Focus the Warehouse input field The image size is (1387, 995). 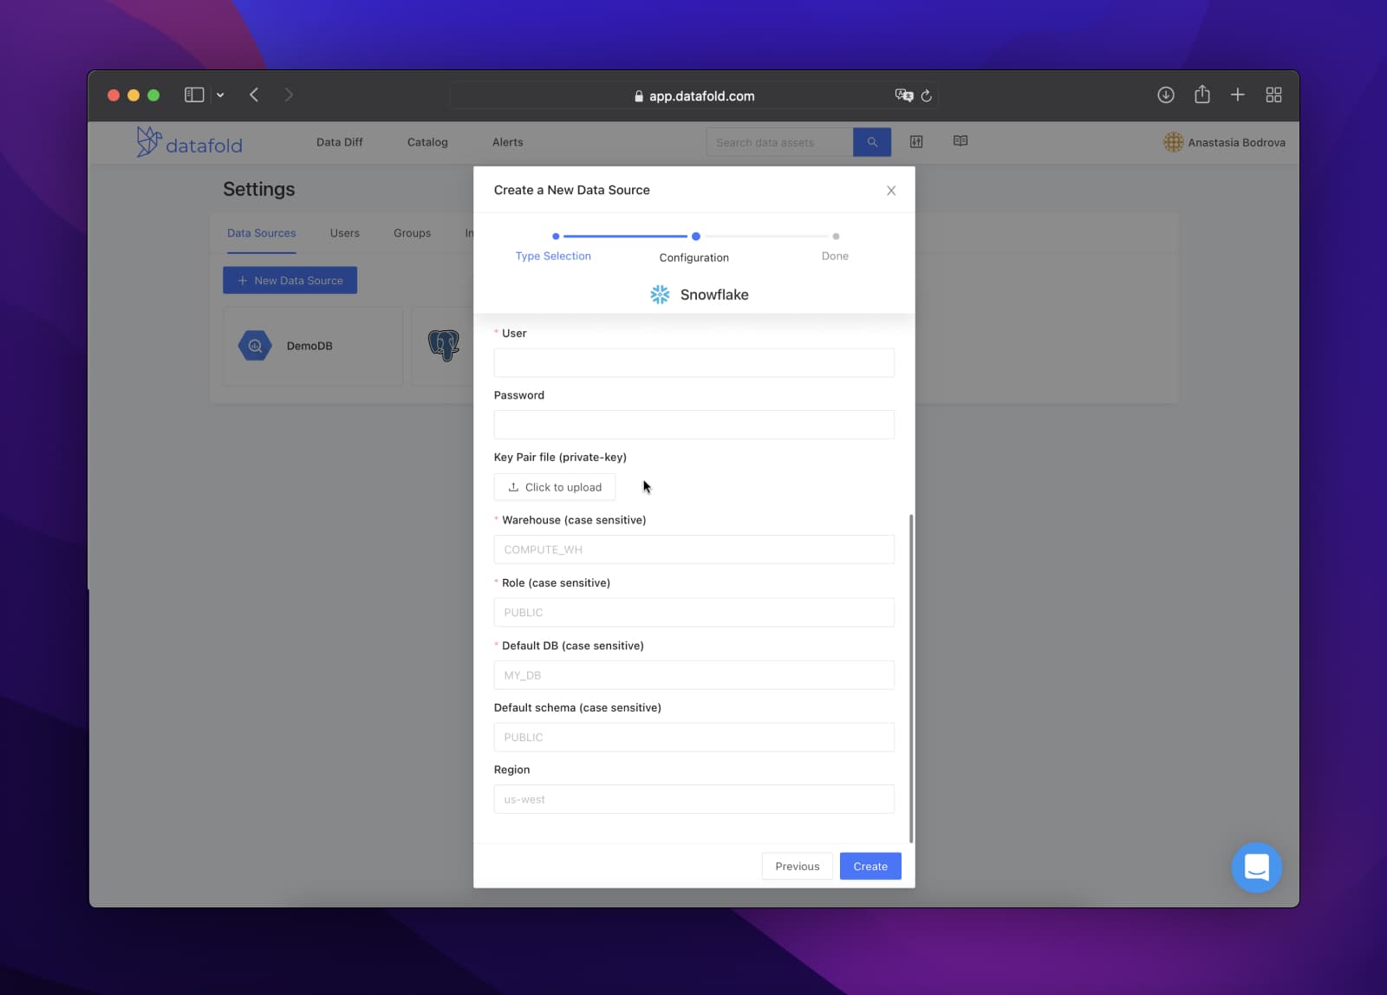tap(693, 550)
